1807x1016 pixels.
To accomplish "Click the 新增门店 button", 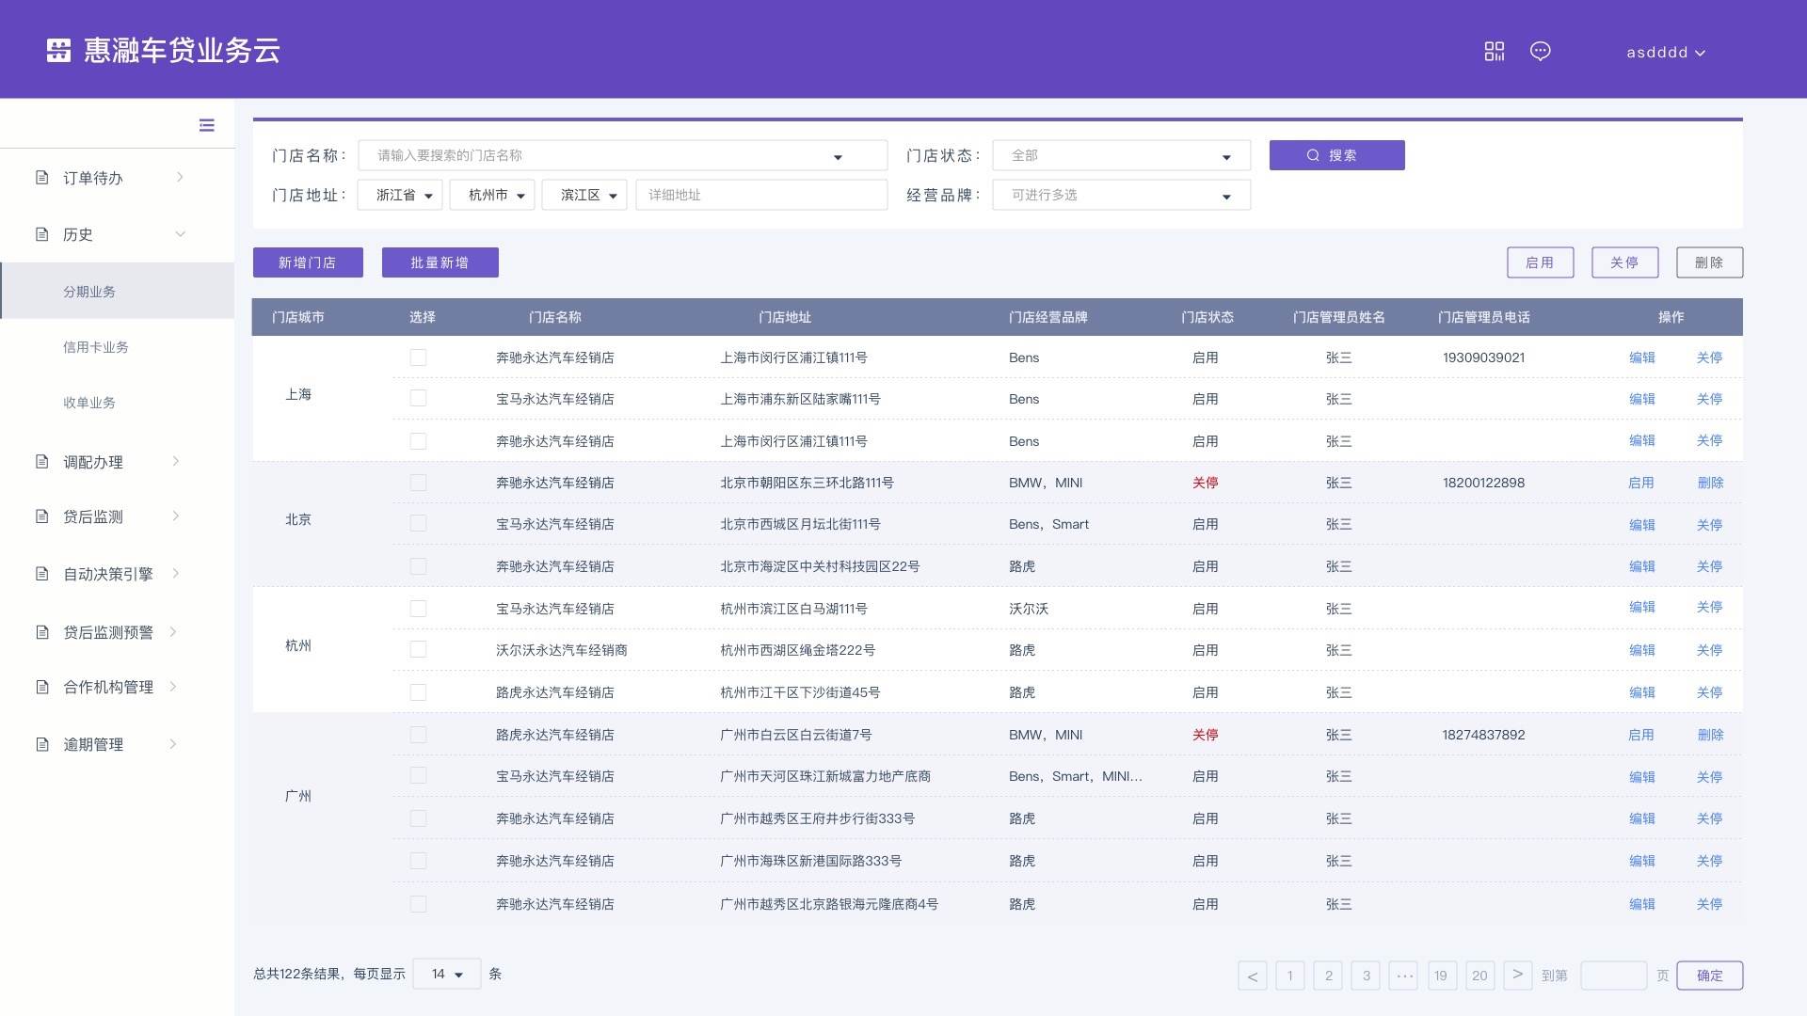I will [x=308, y=262].
